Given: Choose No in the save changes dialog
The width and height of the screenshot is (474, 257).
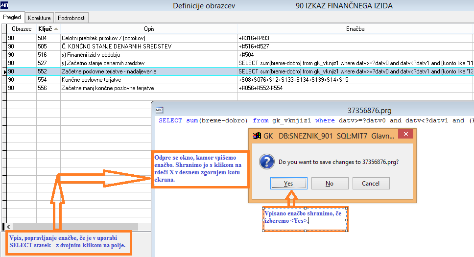Looking at the screenshot, I should point(330,183).
